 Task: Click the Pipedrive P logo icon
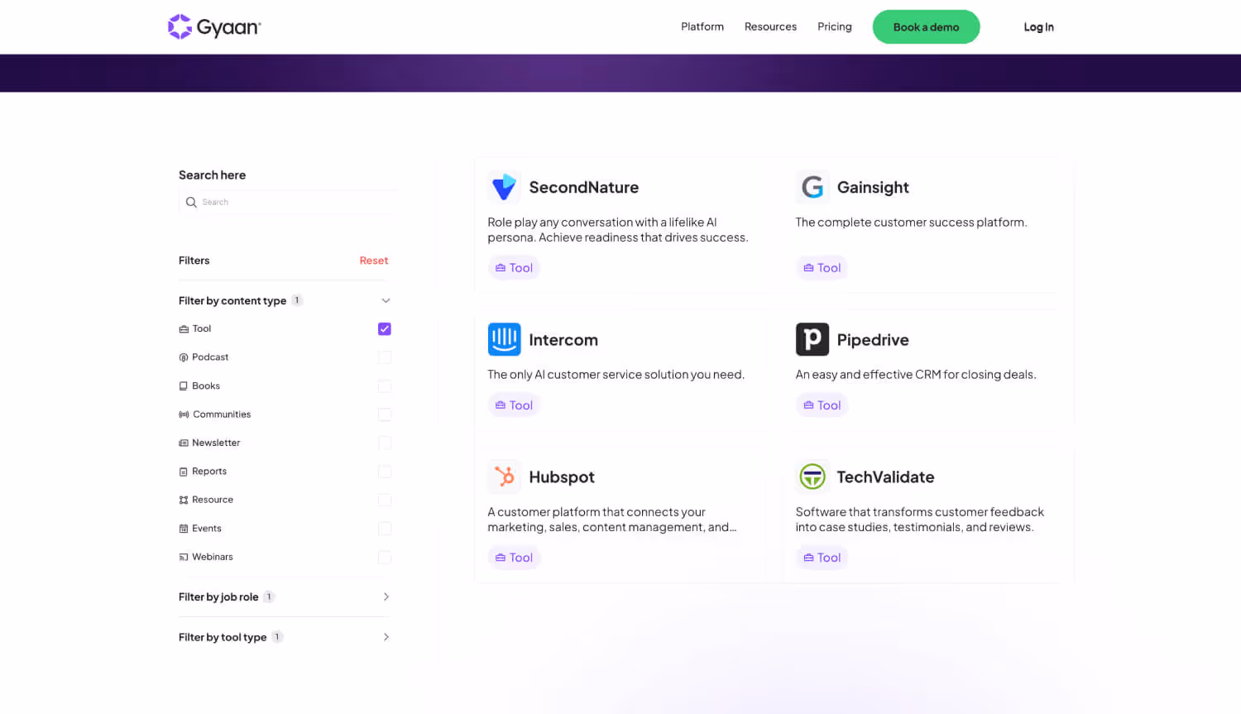click(x=812, y=339)
